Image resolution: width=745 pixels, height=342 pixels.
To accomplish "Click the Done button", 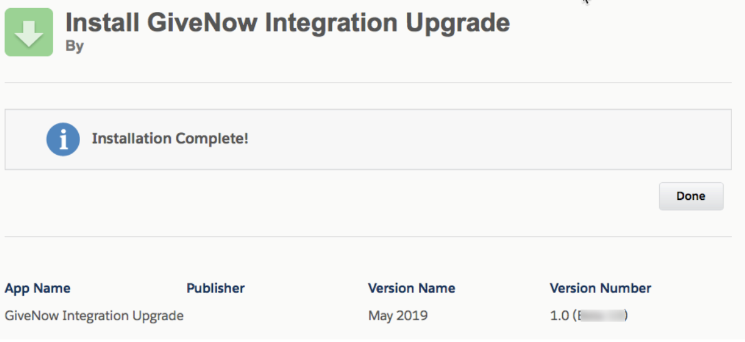I will tap(691, 196).
